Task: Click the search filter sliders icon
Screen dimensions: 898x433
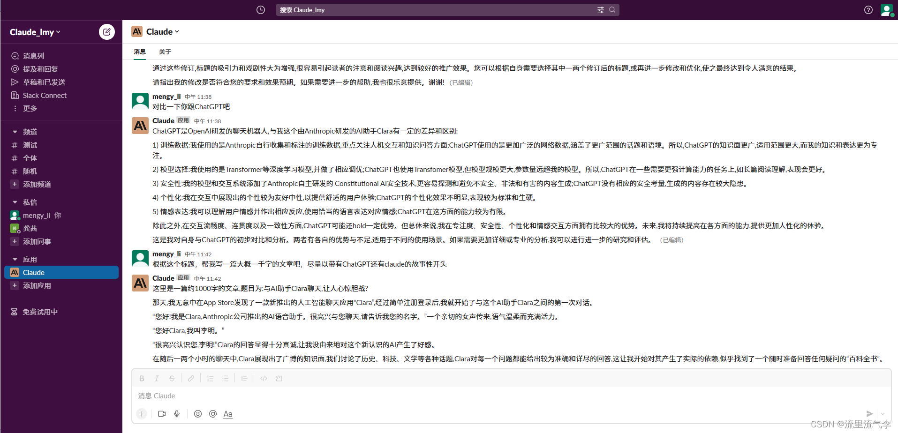Action: [x=601, y=10]
